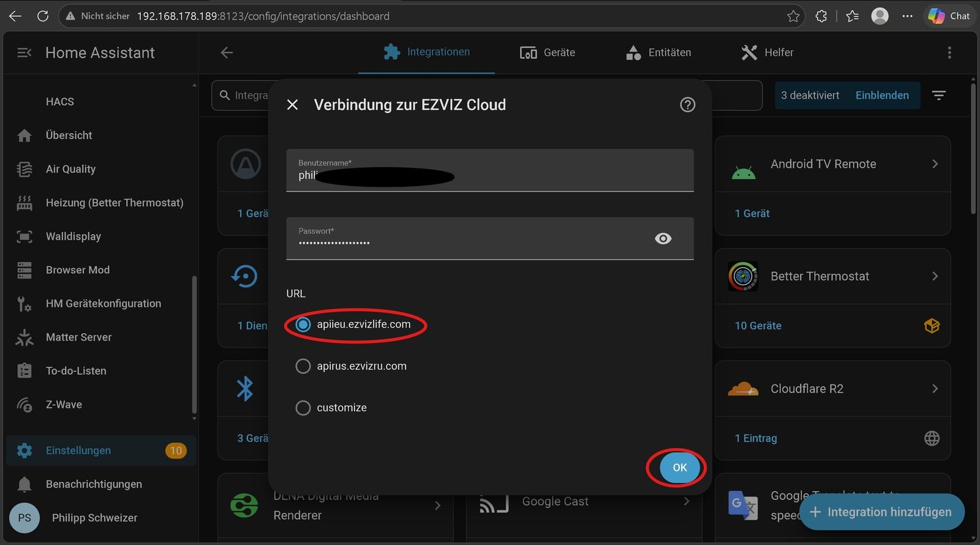Open the Übersicht home icon in sidebar
Viewport: 980px width, 545px height.
[24, 135]
